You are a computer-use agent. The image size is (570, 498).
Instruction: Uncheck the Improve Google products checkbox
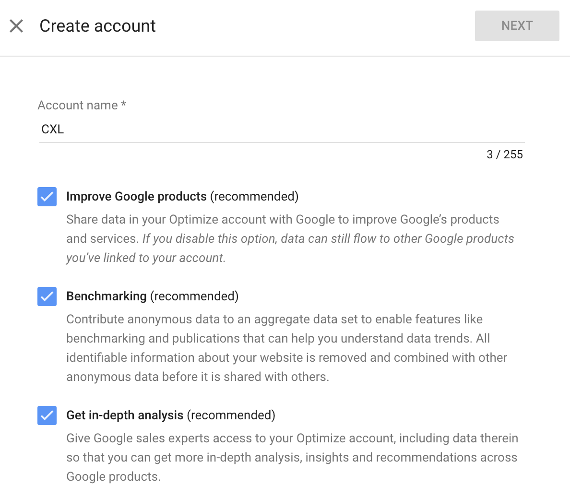tap(47, 197)
